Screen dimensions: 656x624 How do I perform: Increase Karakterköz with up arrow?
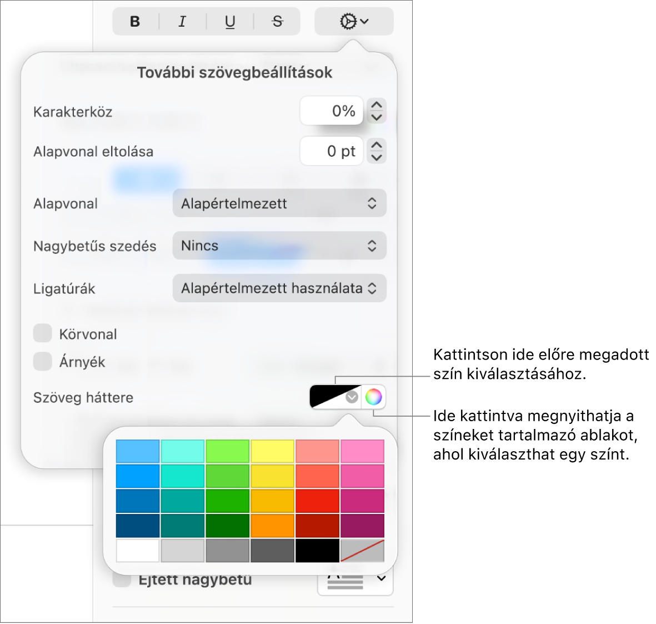tap(377, 105)
